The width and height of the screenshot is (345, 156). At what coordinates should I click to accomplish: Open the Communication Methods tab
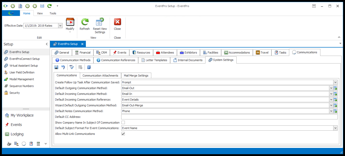click(73, 60)
